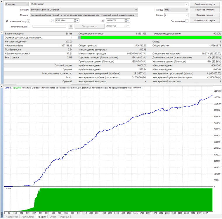Click the pause visualization button

(x=71, y=26)
